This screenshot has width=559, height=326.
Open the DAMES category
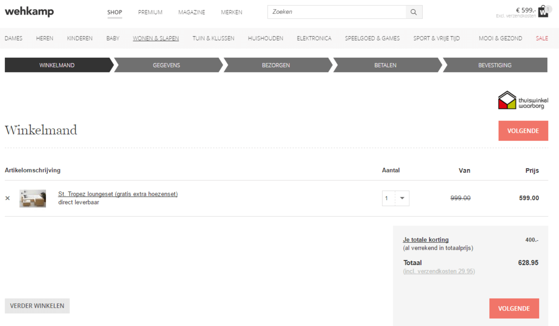(14, 38)
